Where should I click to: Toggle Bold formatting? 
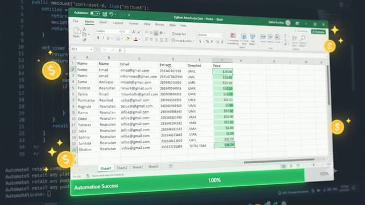tap(98, 37)
